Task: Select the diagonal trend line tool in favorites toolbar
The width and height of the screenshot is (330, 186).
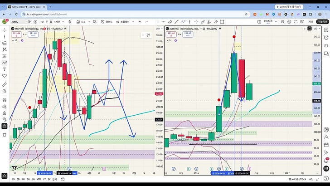Action: (x=177, y=22)
